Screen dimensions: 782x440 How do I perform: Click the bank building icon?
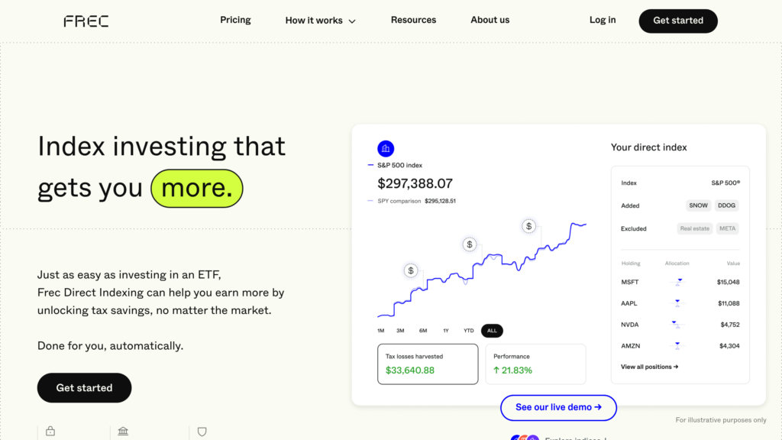tap(123, 432)
